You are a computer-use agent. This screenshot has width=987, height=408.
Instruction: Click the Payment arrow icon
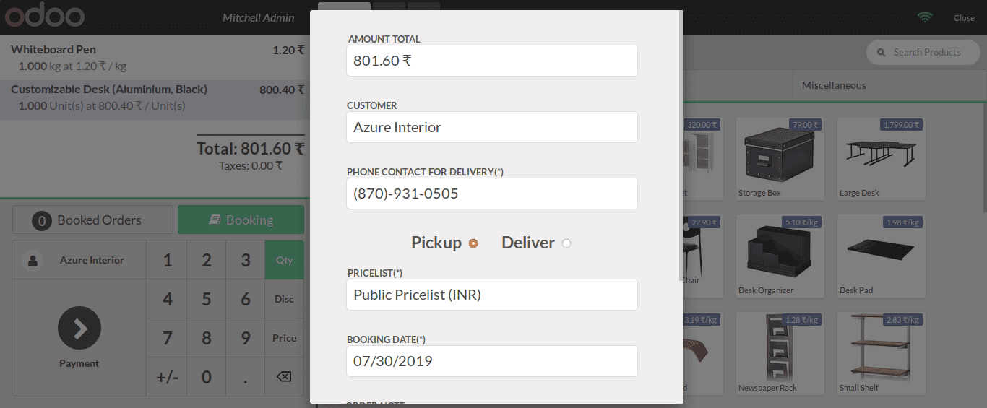pos(79,329)
